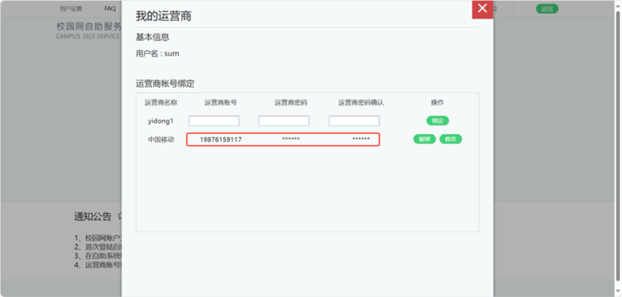The height and width of the screenshot is (297, 622).
Task: Click the green 退出 logout button
Action: (546, 9)
